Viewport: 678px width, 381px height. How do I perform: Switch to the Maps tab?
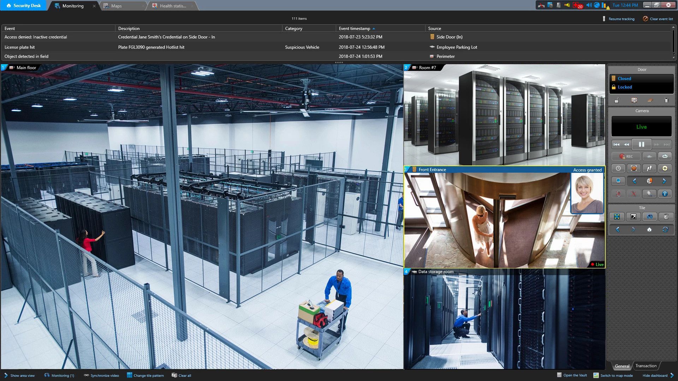(116, 6)
